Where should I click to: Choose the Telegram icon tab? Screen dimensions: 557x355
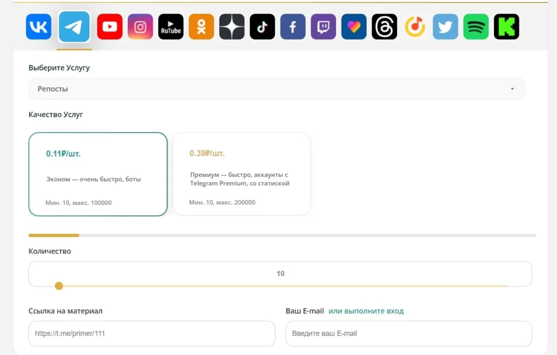(74, 27)
